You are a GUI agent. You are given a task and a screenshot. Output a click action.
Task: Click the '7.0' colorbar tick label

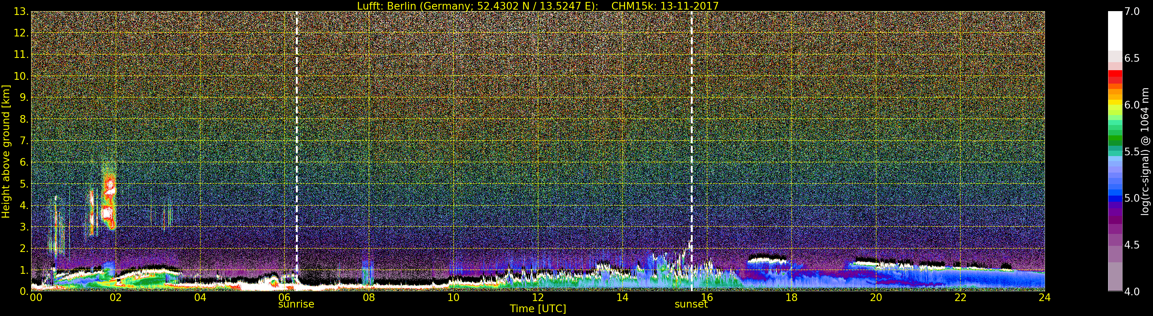(x=1132, y=11)
